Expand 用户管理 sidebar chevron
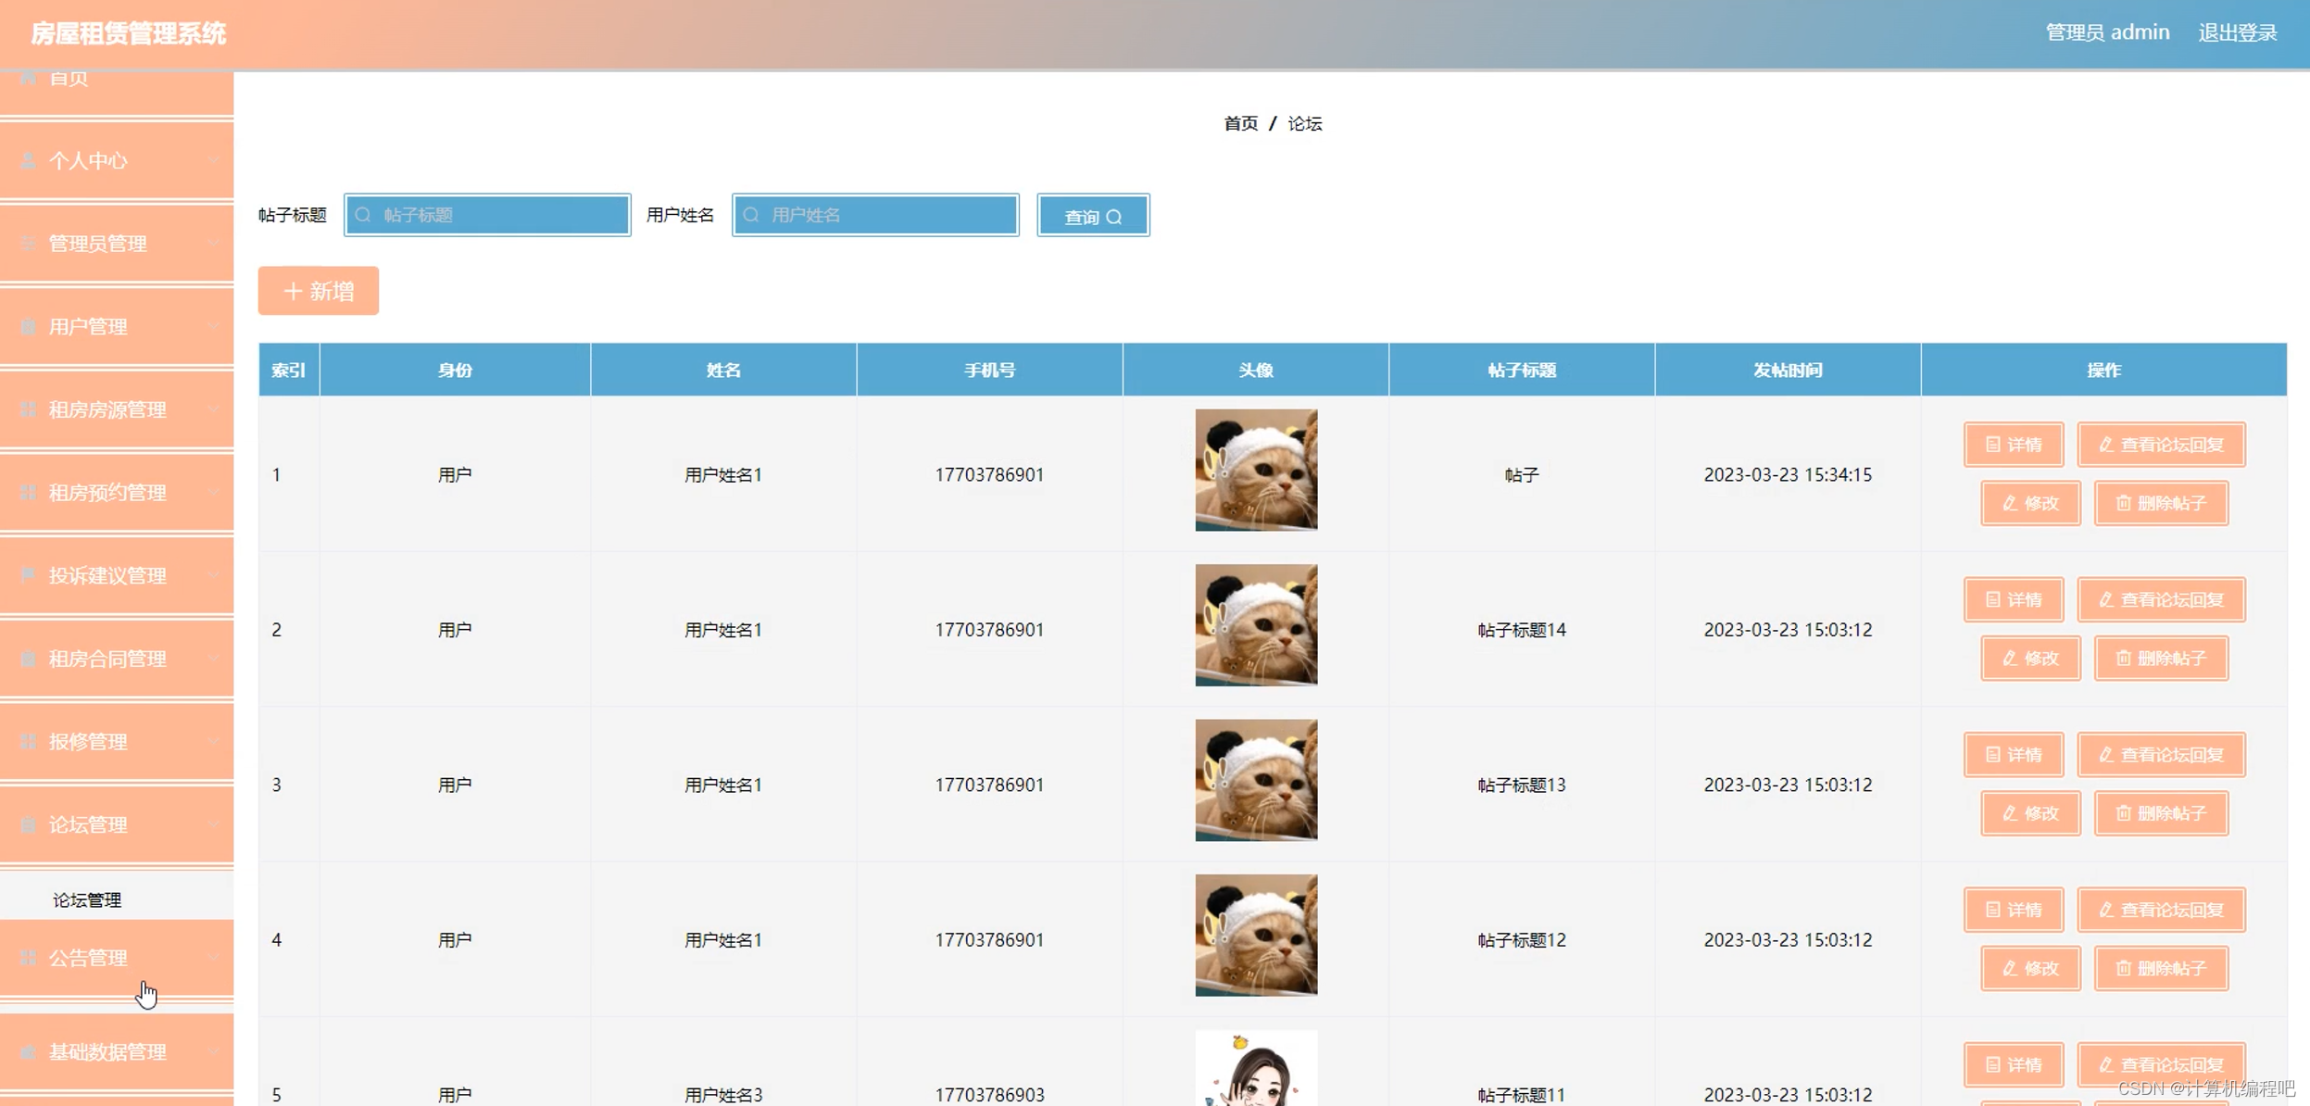The height and width of the screenshot is (1106, 2310). click(214, 326)
